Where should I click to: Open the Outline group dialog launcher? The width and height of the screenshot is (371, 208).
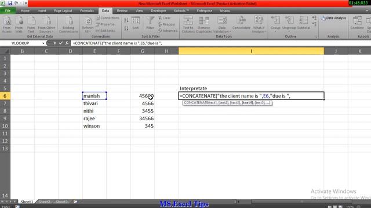coord(315,36)
